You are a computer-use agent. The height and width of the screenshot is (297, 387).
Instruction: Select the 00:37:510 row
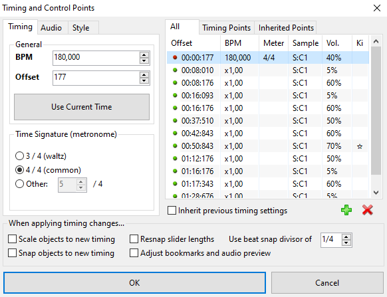point(268,121)
